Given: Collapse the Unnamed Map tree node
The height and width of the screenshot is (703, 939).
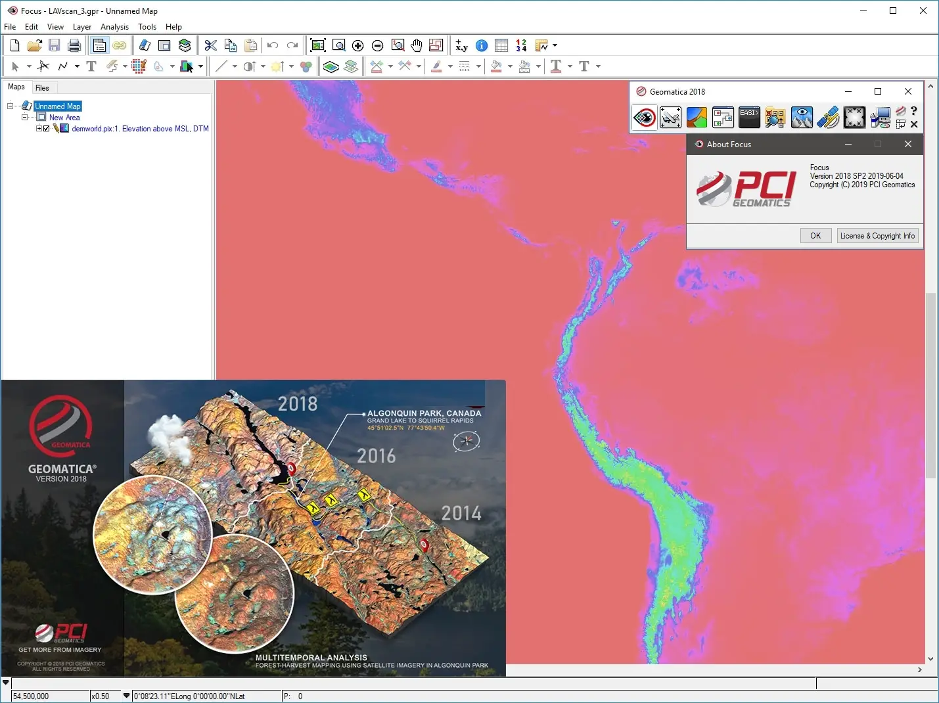Looking at the screenshot, I should 10,106.
